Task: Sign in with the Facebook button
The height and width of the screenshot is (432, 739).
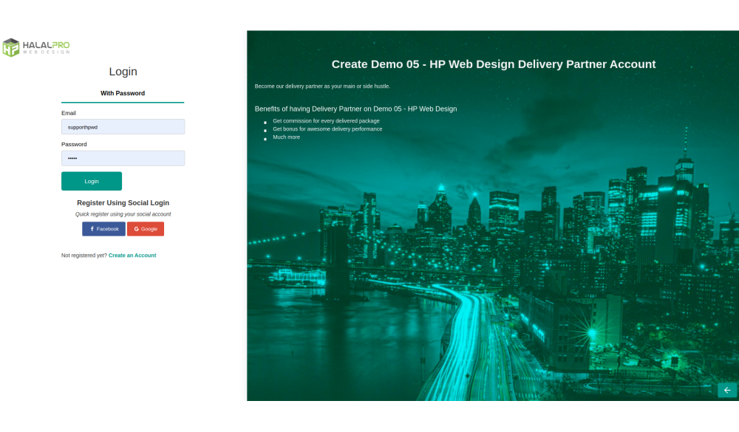Action: point(103,229)
